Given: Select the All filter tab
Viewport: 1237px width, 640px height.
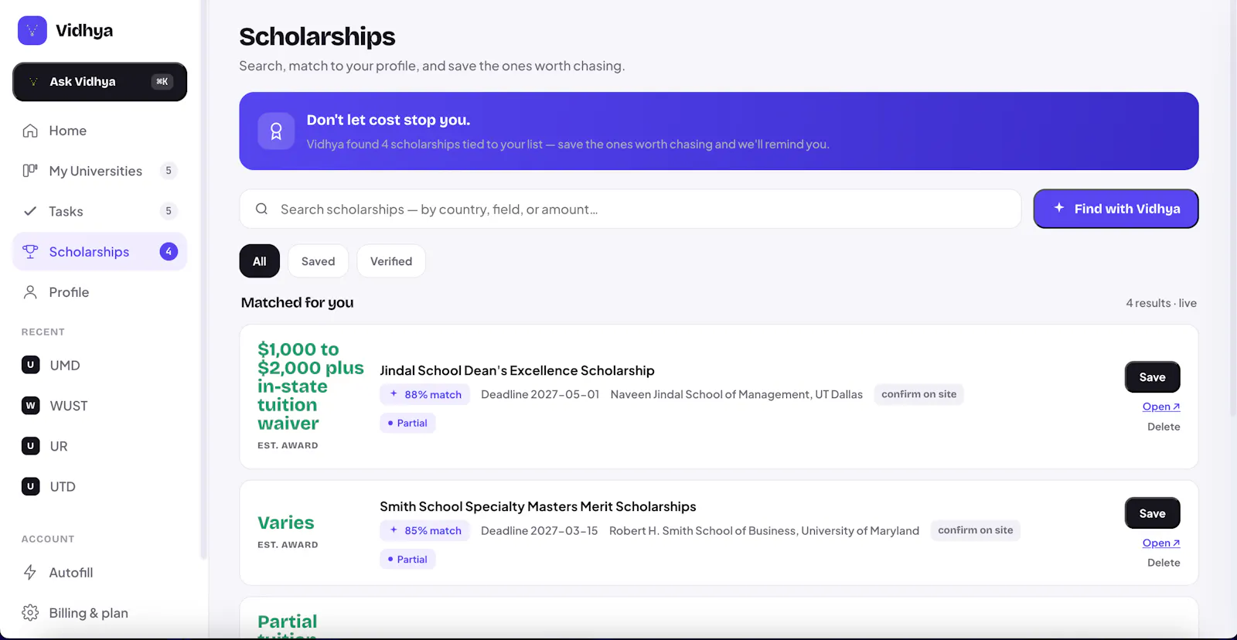Looking at the screenshot, I should (260, 261).
